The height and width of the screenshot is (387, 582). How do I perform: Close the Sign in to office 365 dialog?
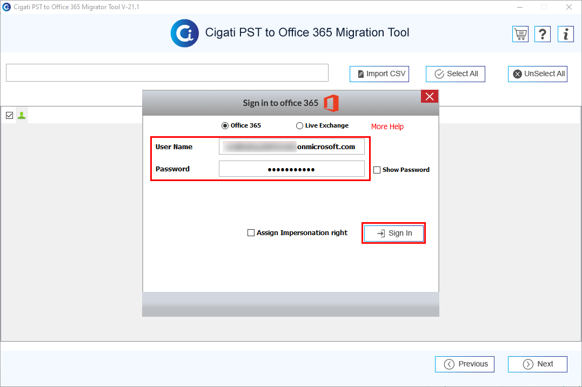430,97
